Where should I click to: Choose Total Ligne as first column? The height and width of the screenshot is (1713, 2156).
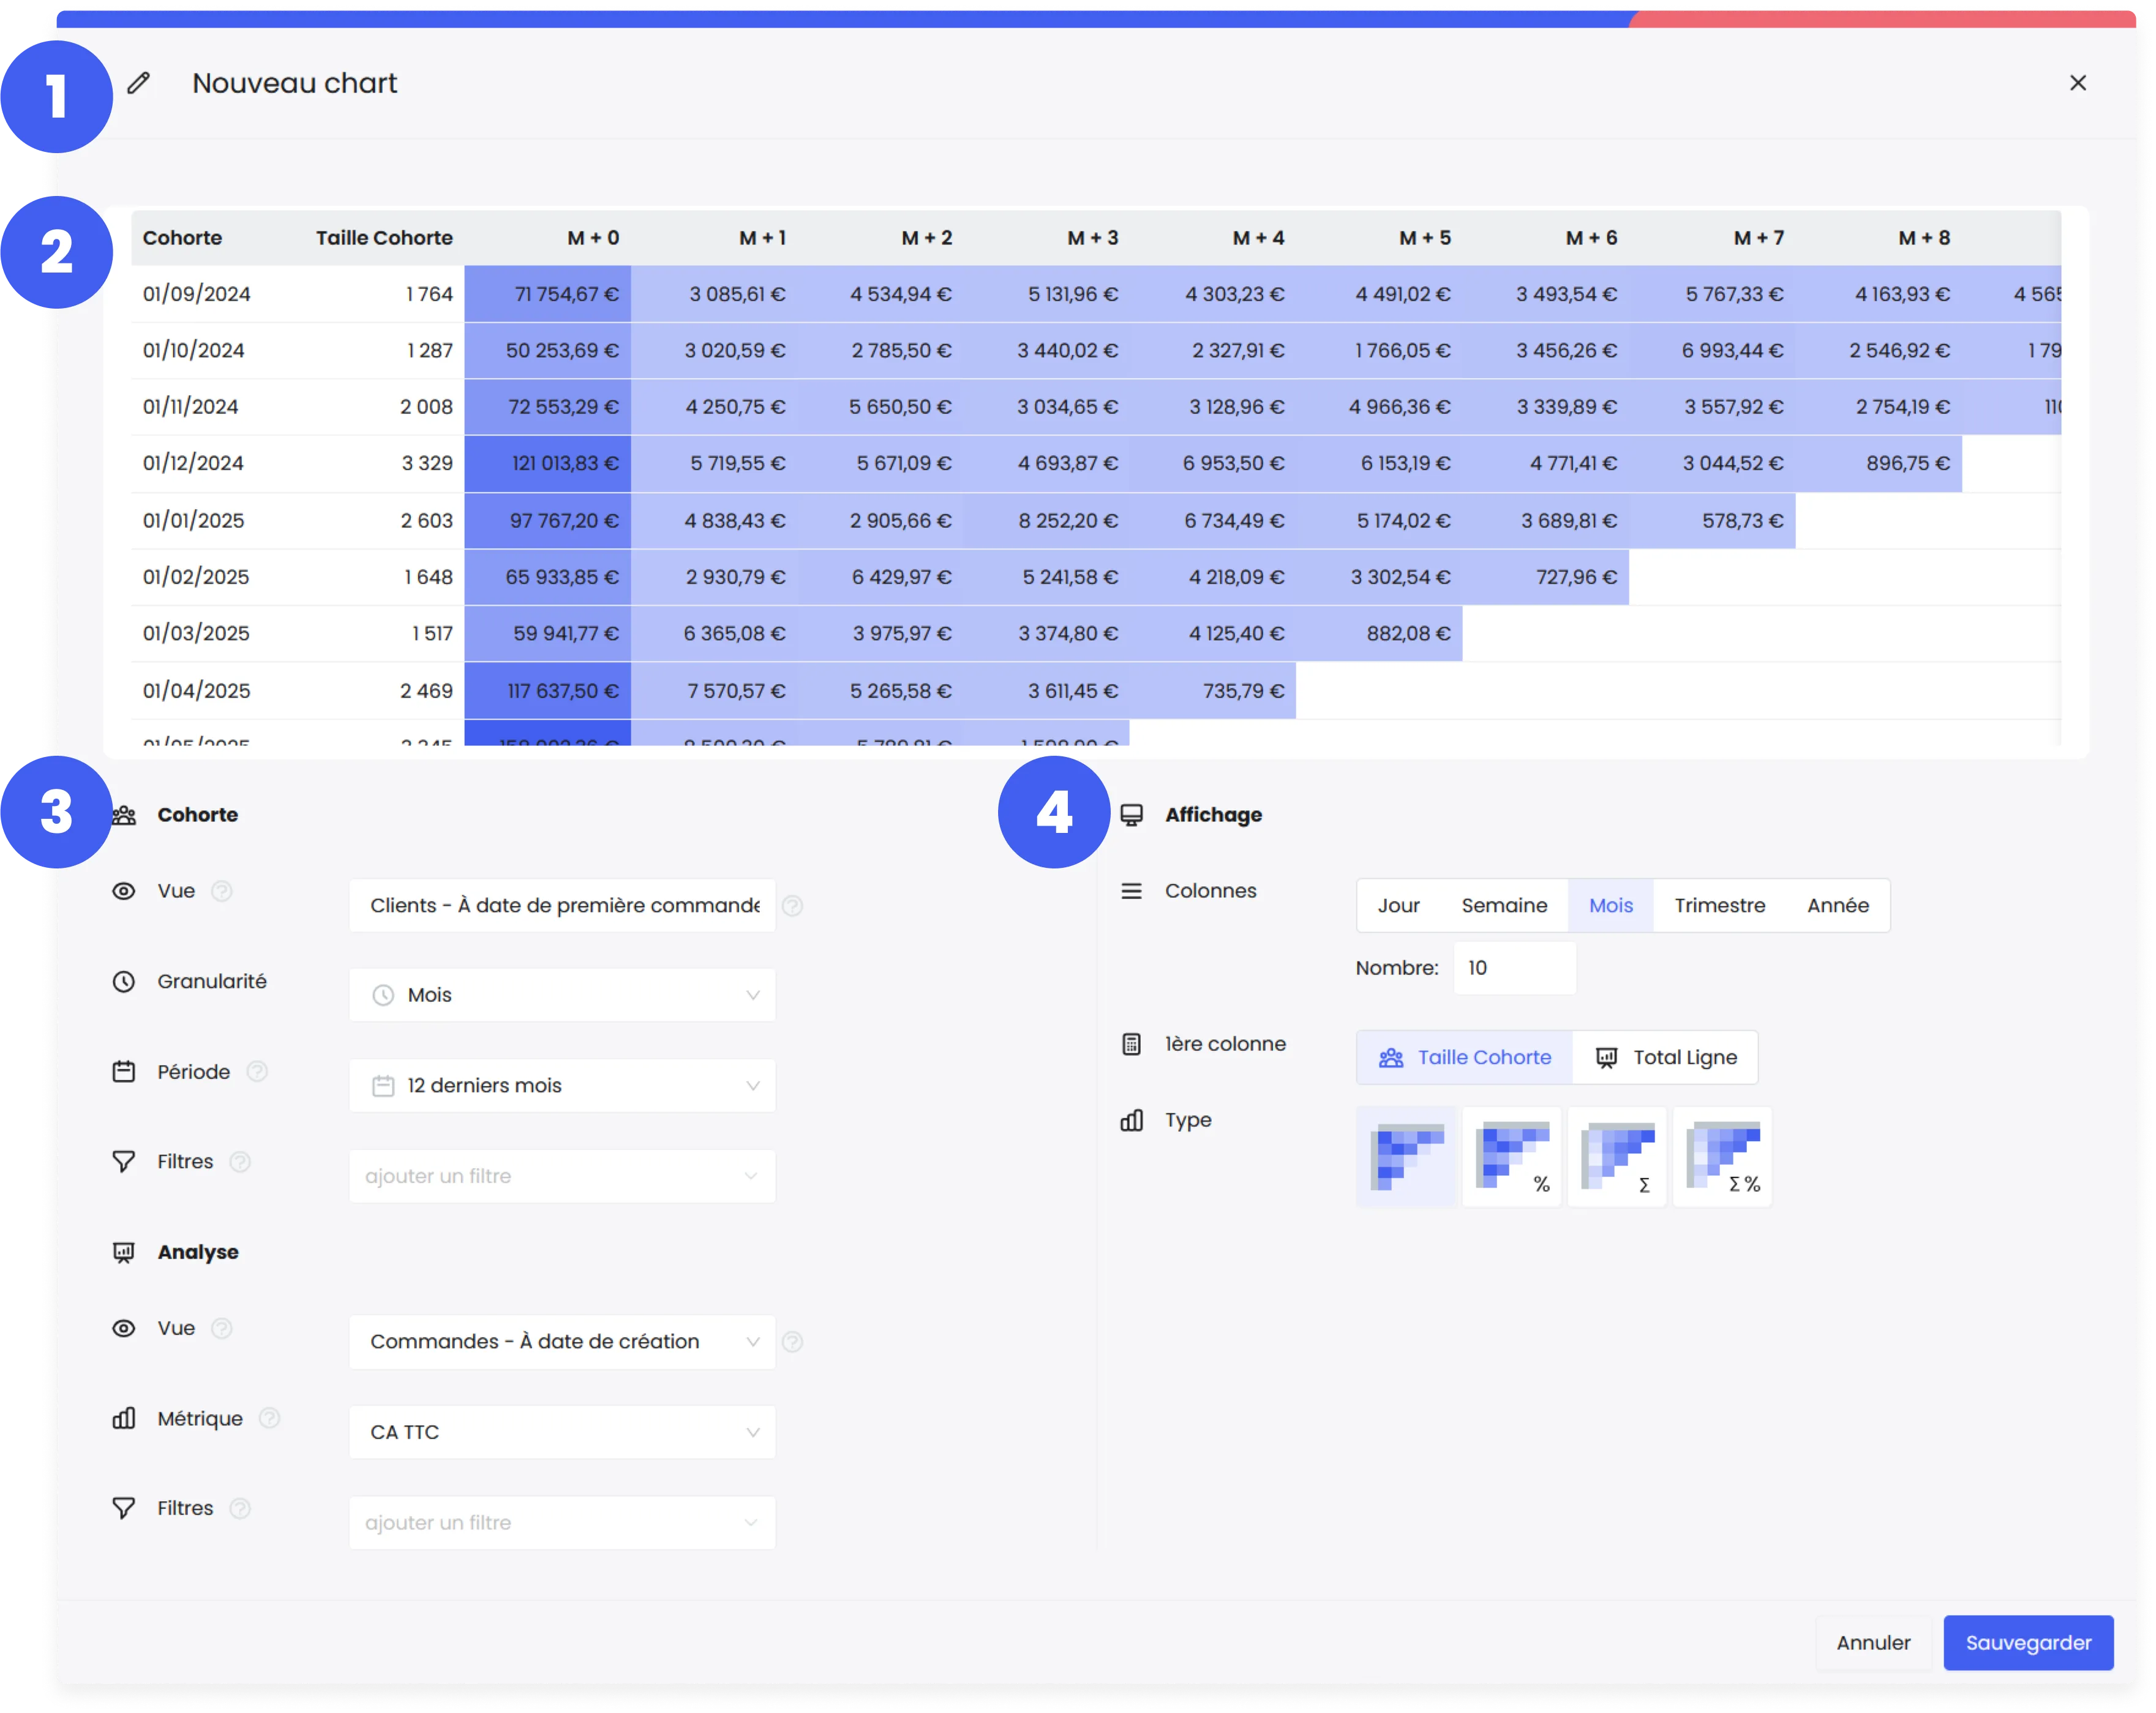pos(1665,1058)
